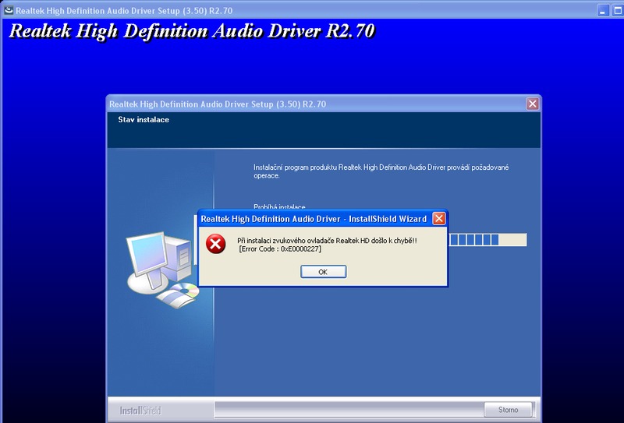The image size is (624, 423).
Task: Click the installer title bar icon
Action: 9,10
